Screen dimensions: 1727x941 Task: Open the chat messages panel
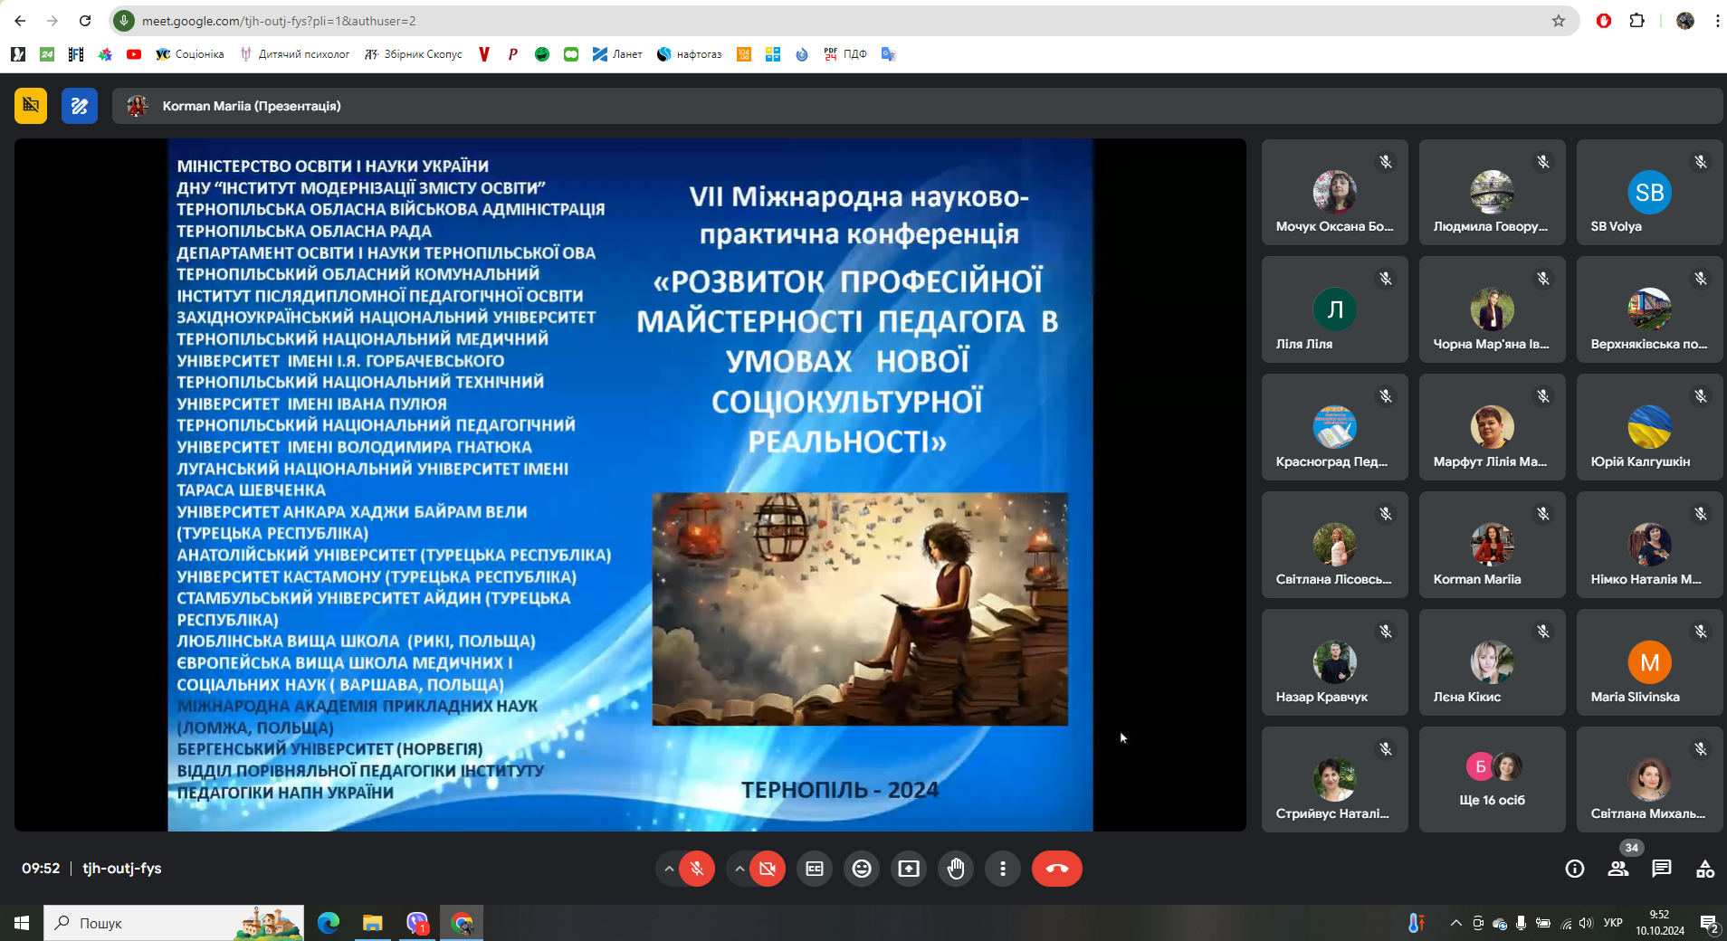1661,869
